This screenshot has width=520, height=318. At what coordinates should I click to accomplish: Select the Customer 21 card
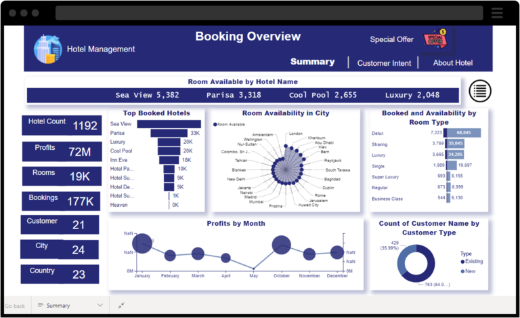[x=60, y=224]
